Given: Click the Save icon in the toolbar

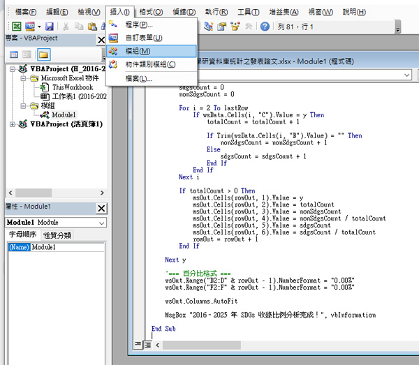Looking at the screenshot, I should pos(50,27).
